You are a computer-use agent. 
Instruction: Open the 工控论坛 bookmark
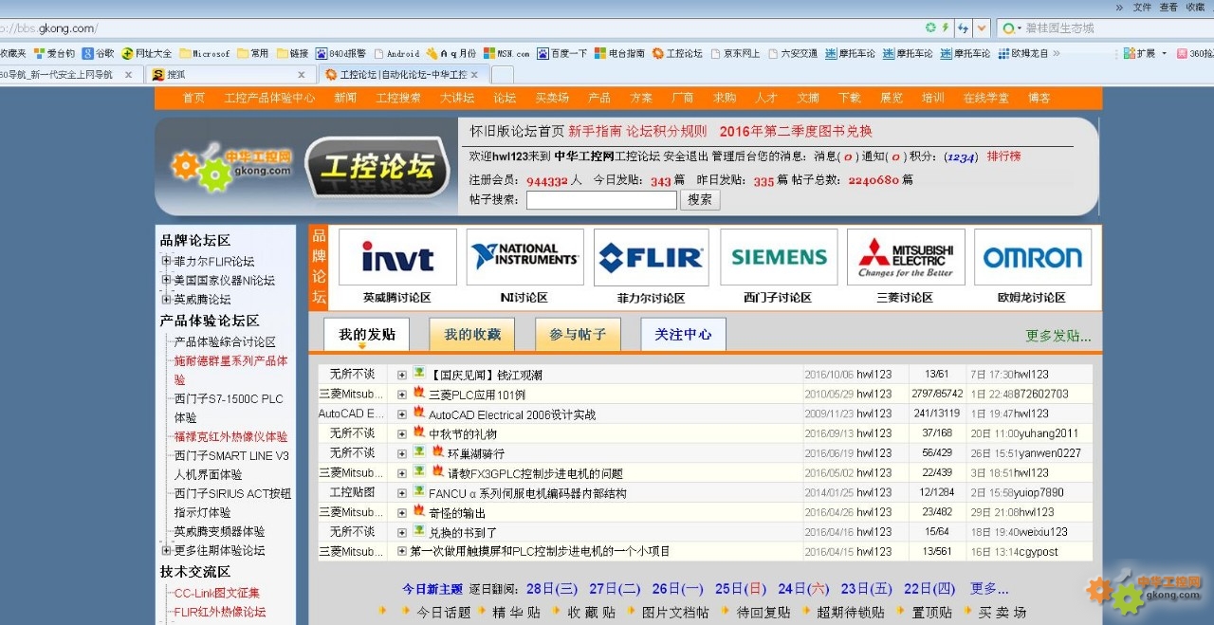[x=677, y=54]
